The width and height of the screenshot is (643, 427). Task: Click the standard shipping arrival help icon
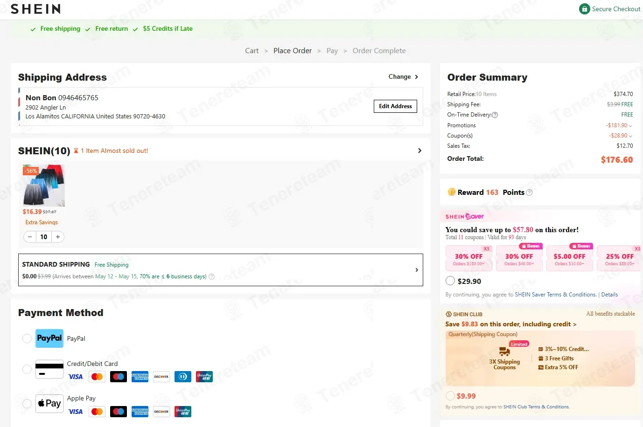pos(211,276)
